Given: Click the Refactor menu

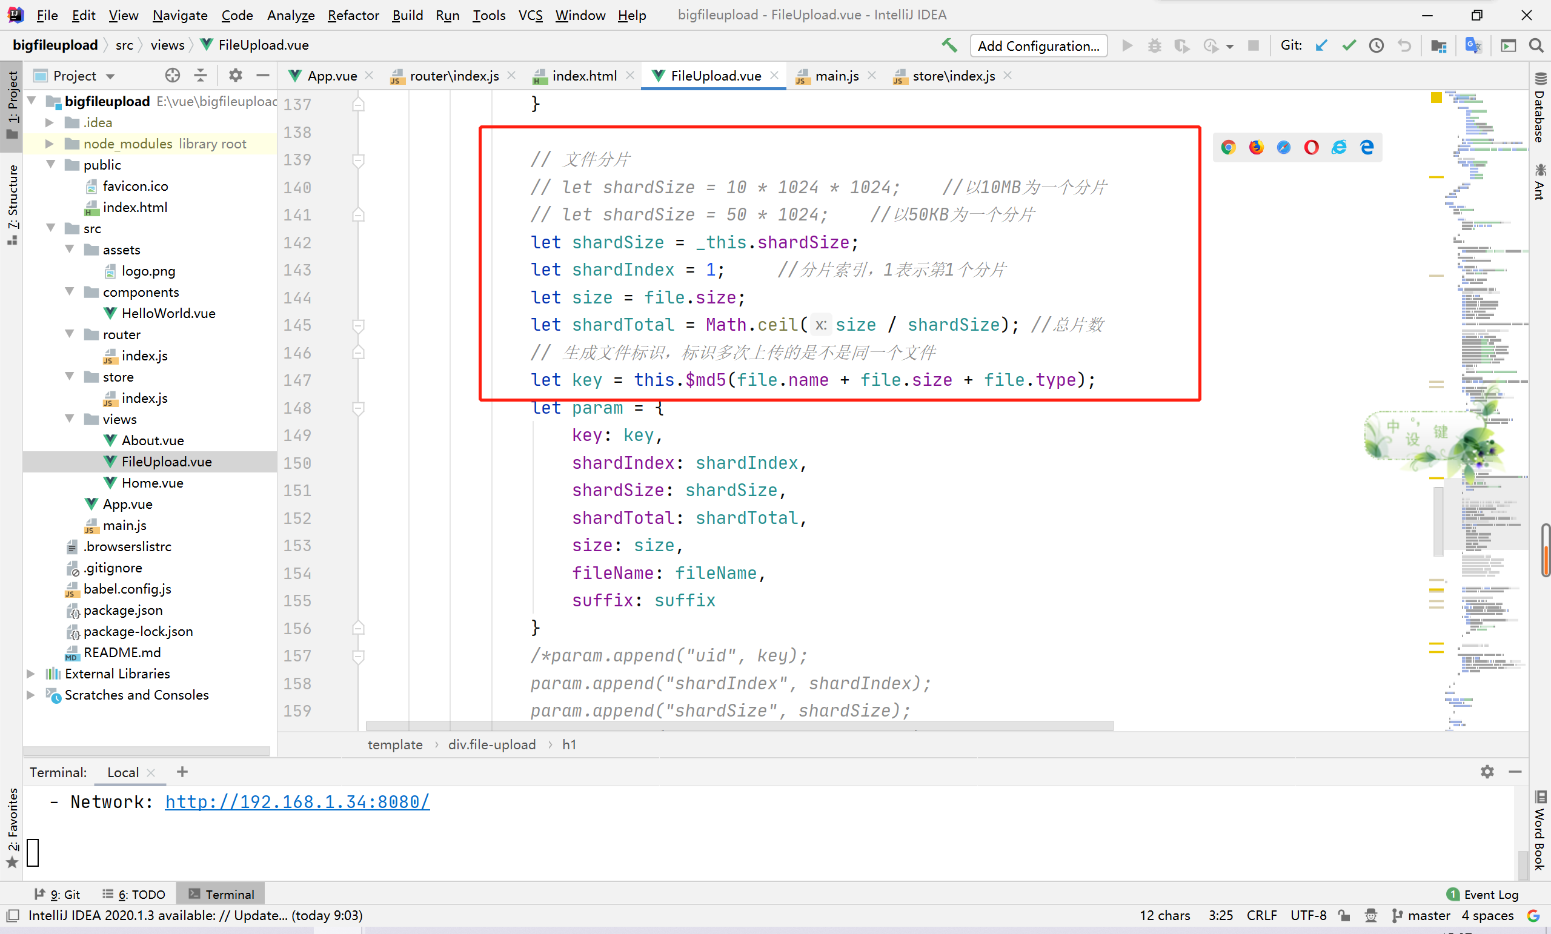Looking at the screenshot, I should click(353, 15).
